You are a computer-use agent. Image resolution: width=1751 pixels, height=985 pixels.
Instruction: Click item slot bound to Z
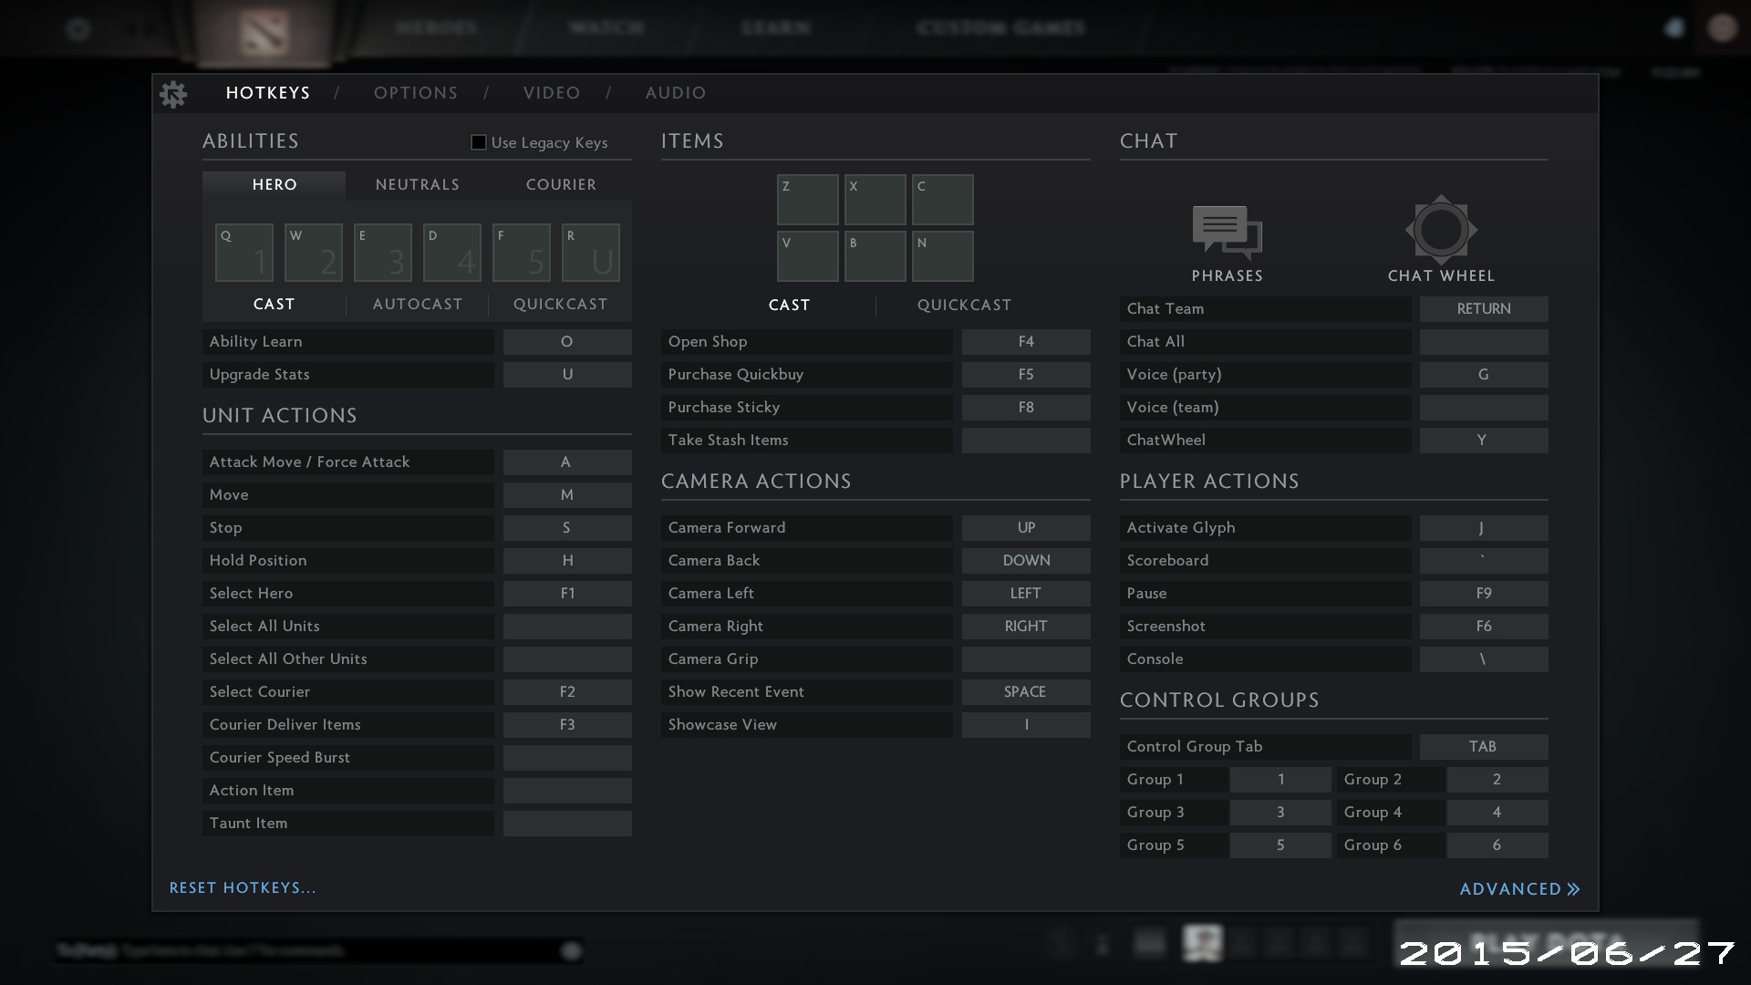click(x=808, y=200)
